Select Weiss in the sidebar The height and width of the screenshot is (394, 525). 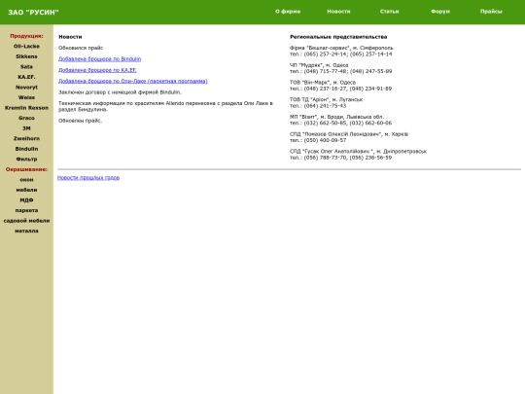click(x=26, y=97)
